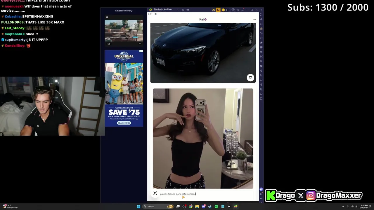The width and height of the screenshot is (374, 210).
Task: Open Notepad from taskbar
Action: 223,206
